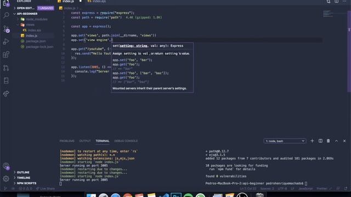The height and width of the screenshot is (197, 351).
Task: Expand the Open Editors section
Action: click(26, 8)
